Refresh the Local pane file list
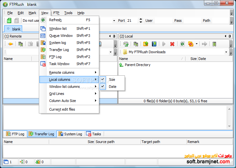Image resolution: width=236 pixels, height=168 pixels. pyautogui.click(x=182, y=44)
